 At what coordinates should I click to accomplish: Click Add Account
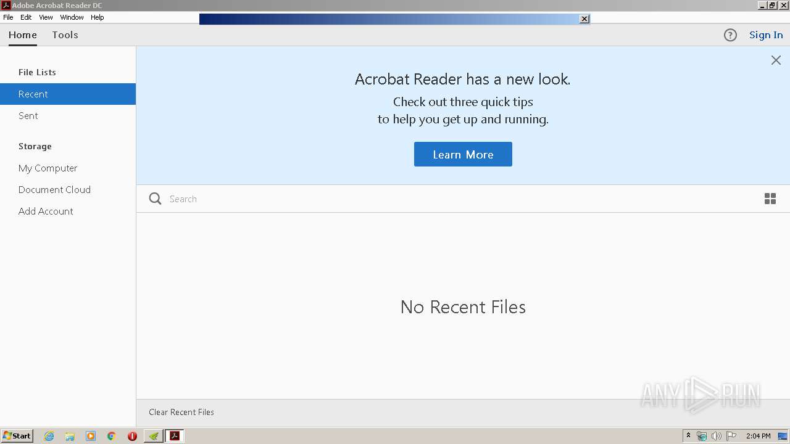pos(68,212)
